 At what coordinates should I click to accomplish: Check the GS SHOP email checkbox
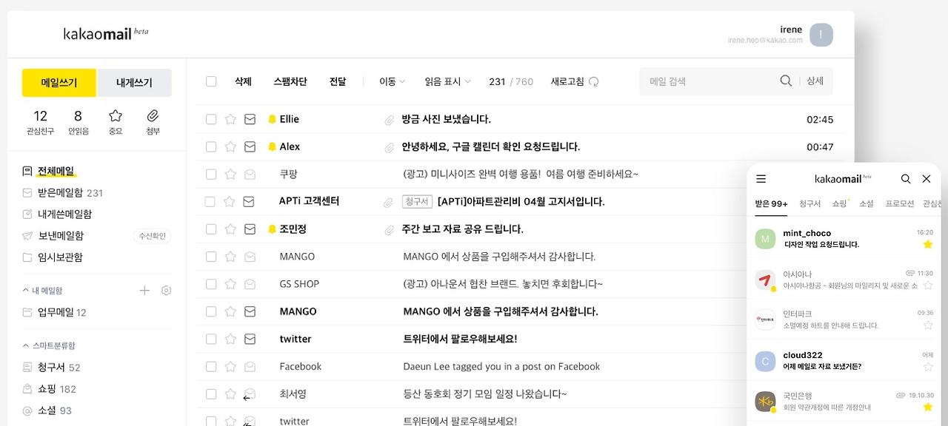coord(211,284)
